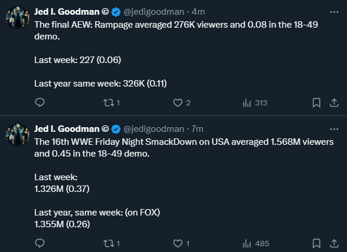347x252 pixels.
Task: Like the WWE SmackDown tweet
Action: [181, 243]
